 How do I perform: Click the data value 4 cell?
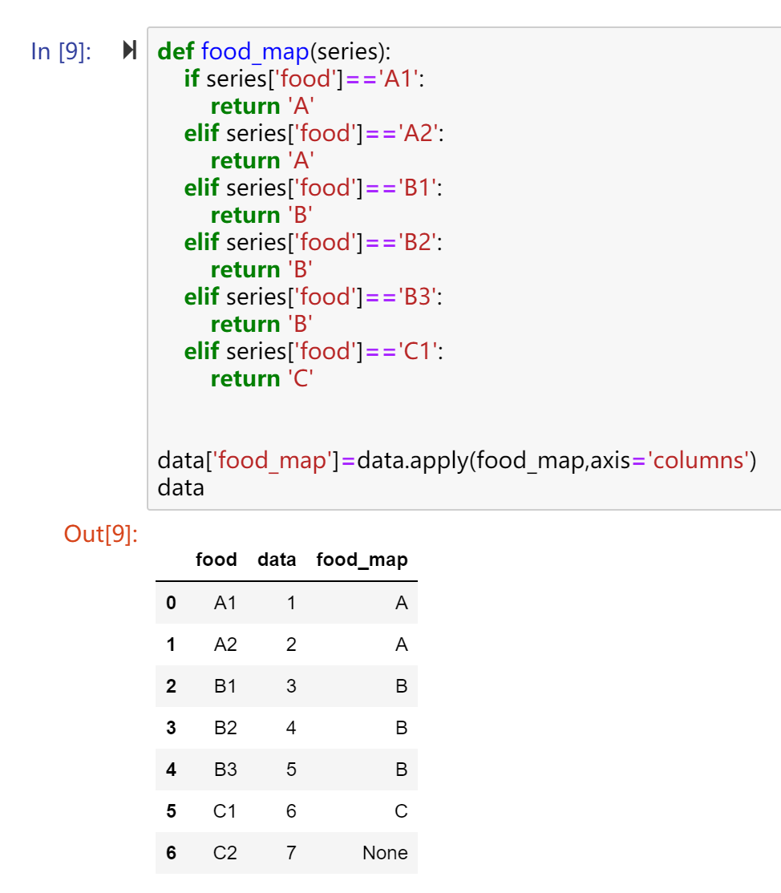point(291,727)
